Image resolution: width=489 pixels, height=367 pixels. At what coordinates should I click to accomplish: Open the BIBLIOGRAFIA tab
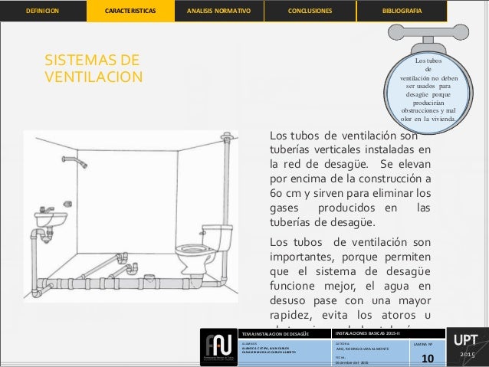coord(402,11)
